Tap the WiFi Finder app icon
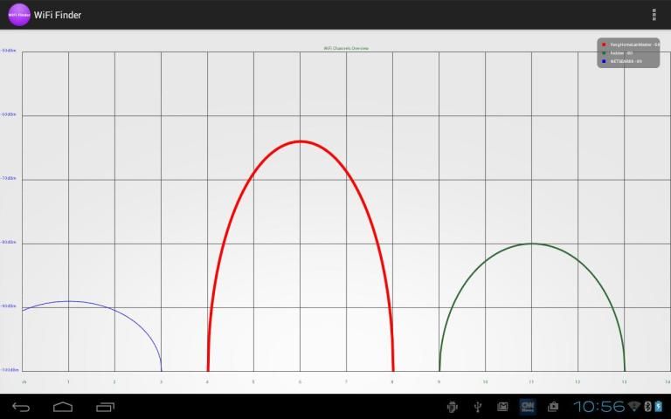Viewport: 671px width, 419px height. [x=18, y=15]
